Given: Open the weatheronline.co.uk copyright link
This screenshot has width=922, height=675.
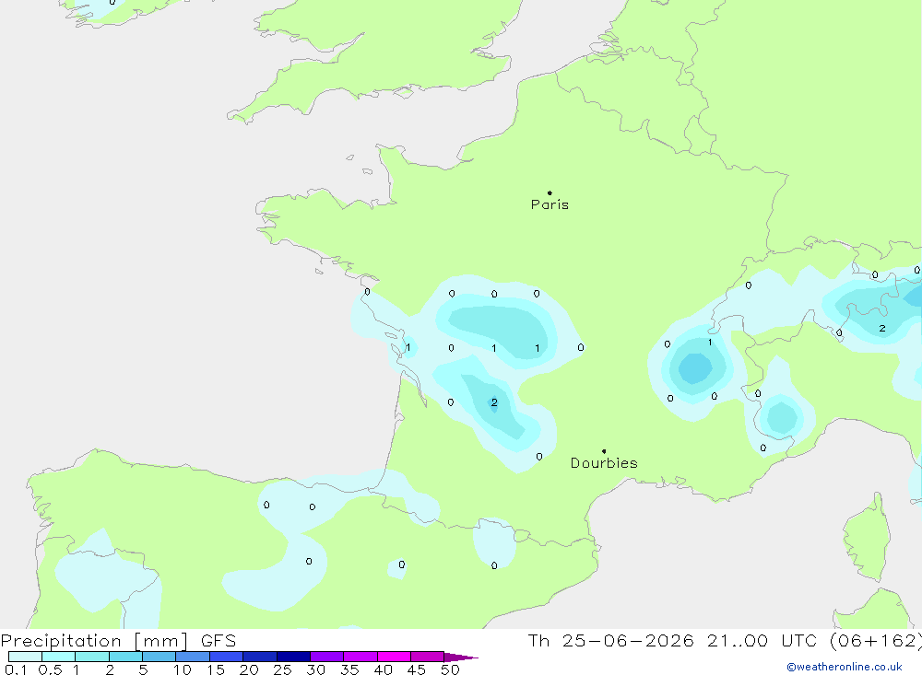Looking at the screenshot, I should pos(844,667).
